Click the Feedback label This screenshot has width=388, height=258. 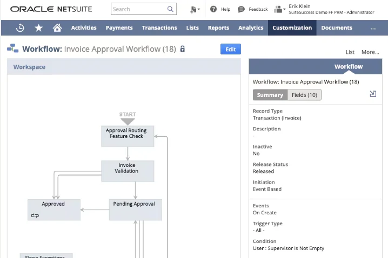pos(258,9)
